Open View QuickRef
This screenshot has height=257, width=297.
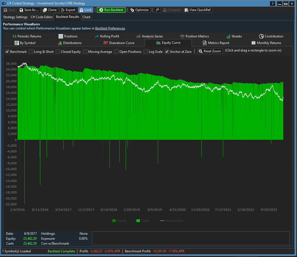click(198, 10)
